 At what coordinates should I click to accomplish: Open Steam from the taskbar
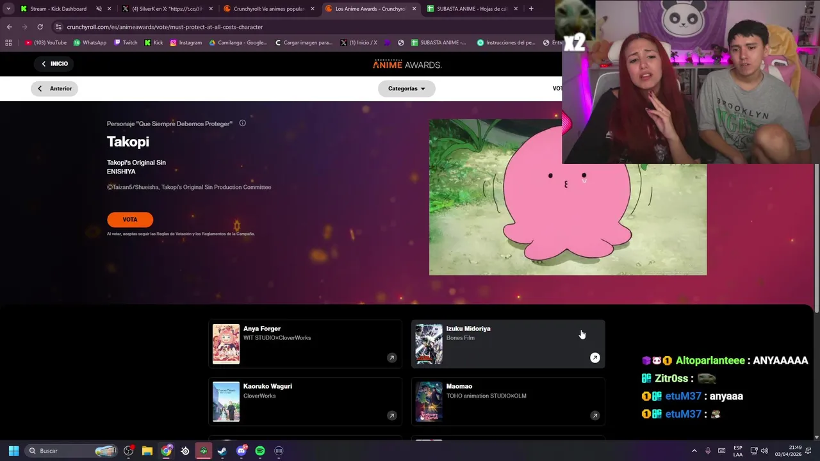pos(222,451)
